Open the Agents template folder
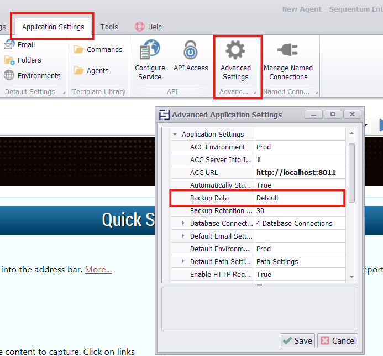The height and width of the screenshot is (356, 383). coord(78,71)
